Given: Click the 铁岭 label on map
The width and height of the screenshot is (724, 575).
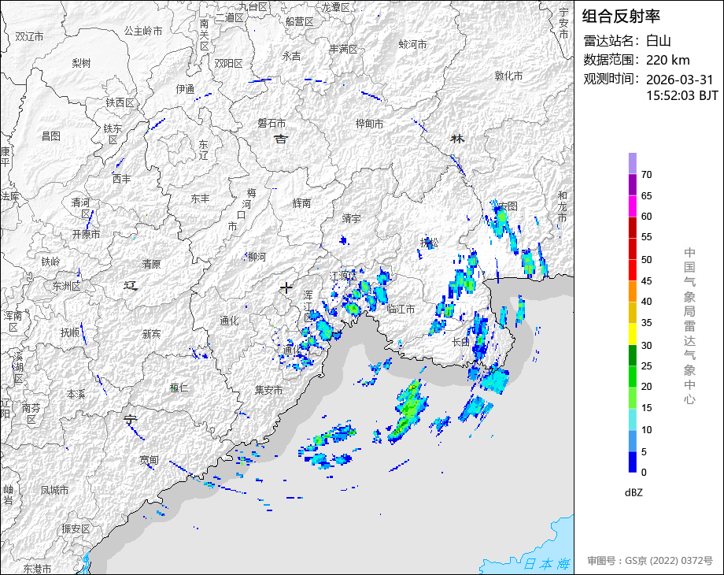Looking at the screenshot, I should point(50,262).
